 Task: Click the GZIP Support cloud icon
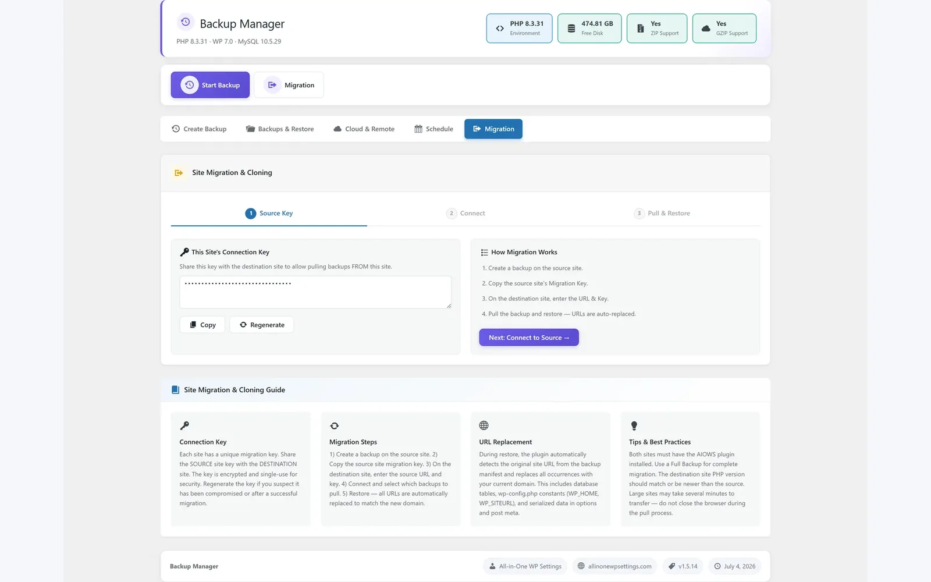[706, 28]
